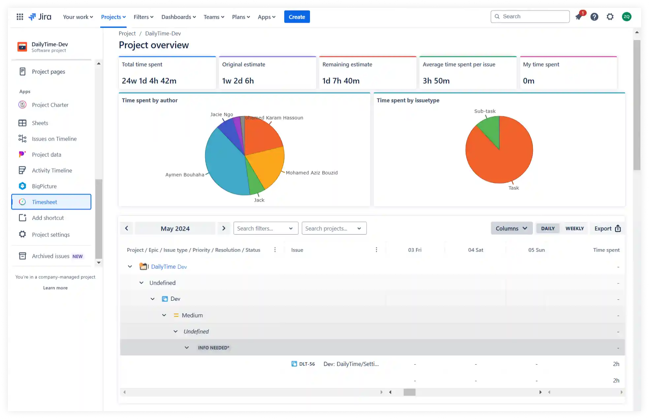Click the May 2024 month label
The height and width of the screenshot is (419, 649).
175,228
